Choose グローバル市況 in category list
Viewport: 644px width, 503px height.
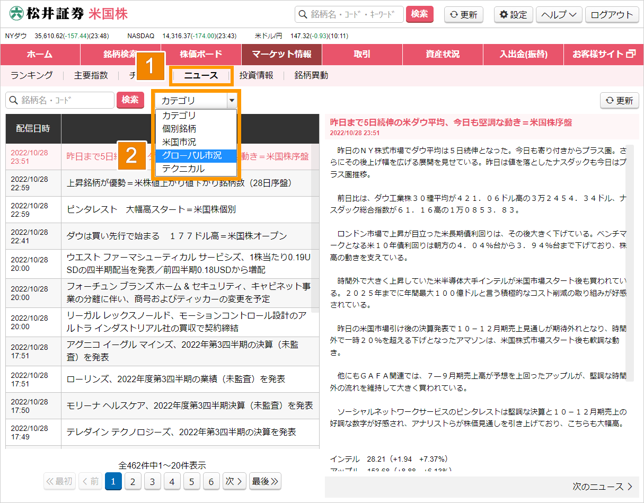[195, 155]
